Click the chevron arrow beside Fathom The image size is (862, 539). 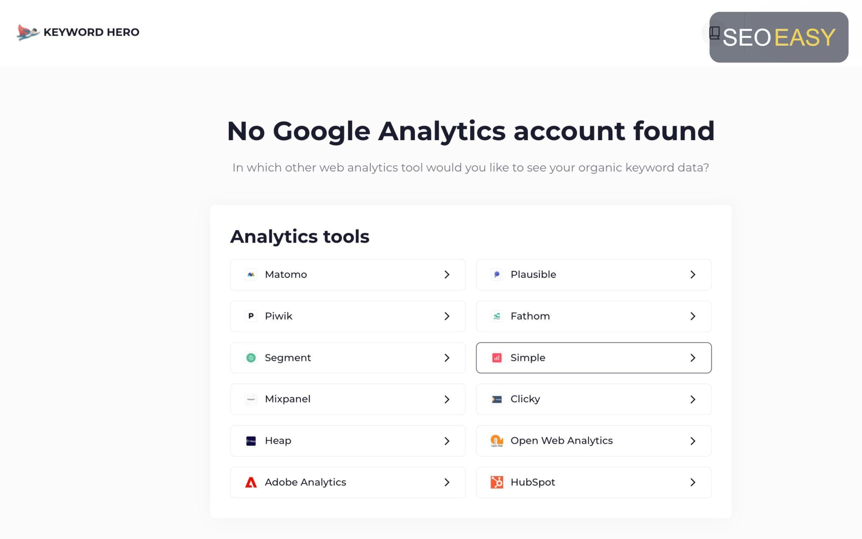pyautogui.click(x=693, y=316)
